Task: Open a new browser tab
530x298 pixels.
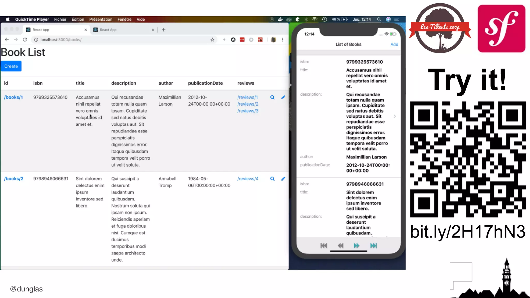Action: pyautogui.click(x=164, y=30)
